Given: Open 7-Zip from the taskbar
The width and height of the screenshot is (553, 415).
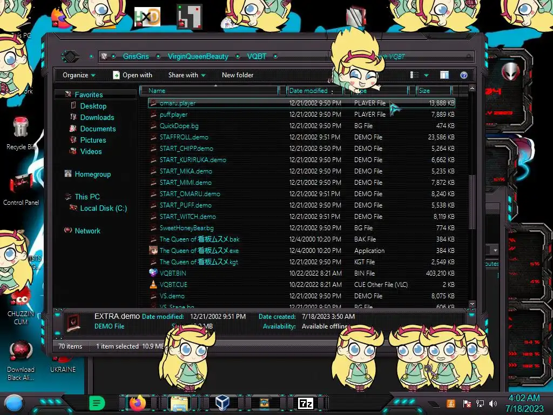Looking at the screenshot, I should [306, 403].
